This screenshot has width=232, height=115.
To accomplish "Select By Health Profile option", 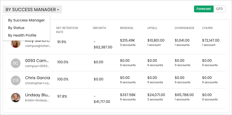I will (22, 35).
